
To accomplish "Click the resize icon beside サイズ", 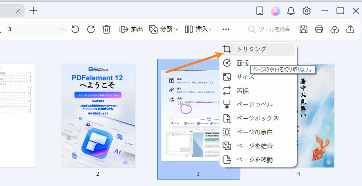I will pos(227,77).
